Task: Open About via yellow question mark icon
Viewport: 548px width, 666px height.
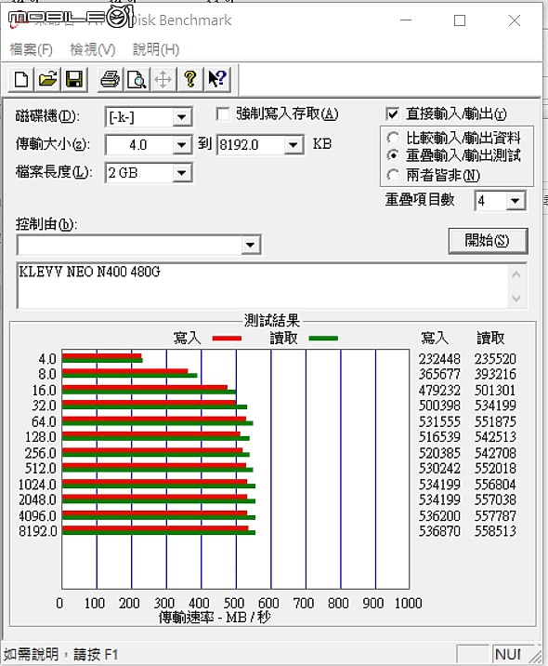Action: click(190, 79)
